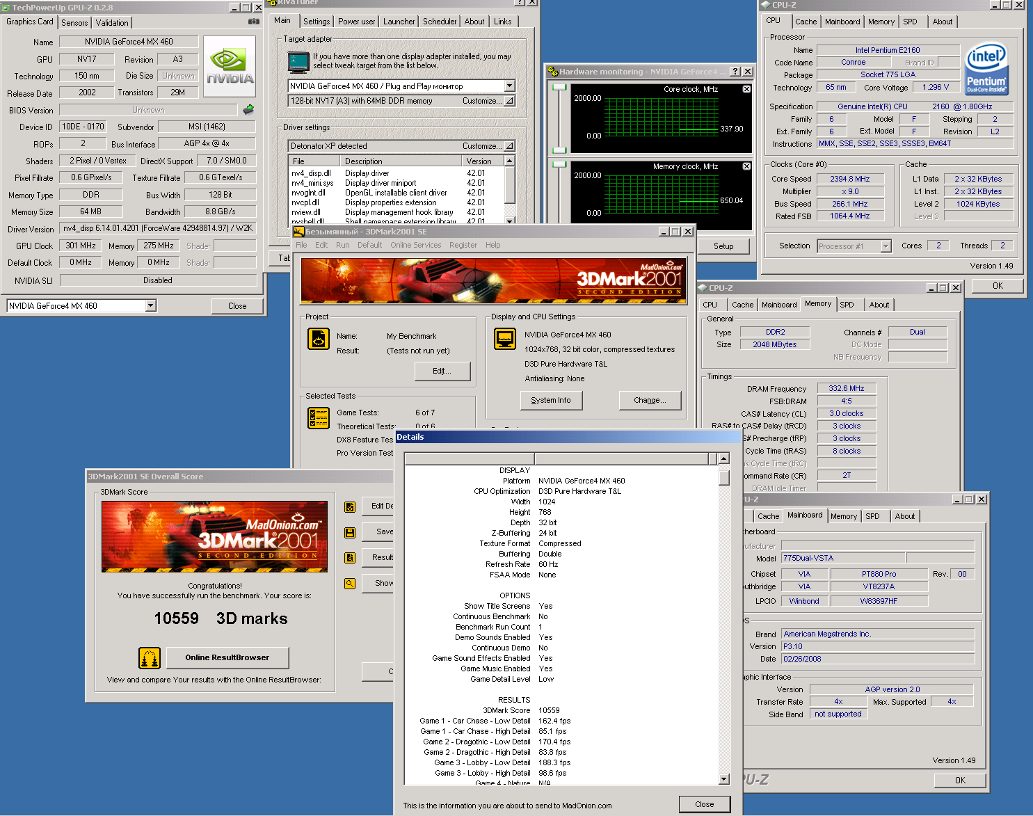This screenshot has height=816, width=1033.
Task: Click the Online ResultBrowser button
Action: 227,657
